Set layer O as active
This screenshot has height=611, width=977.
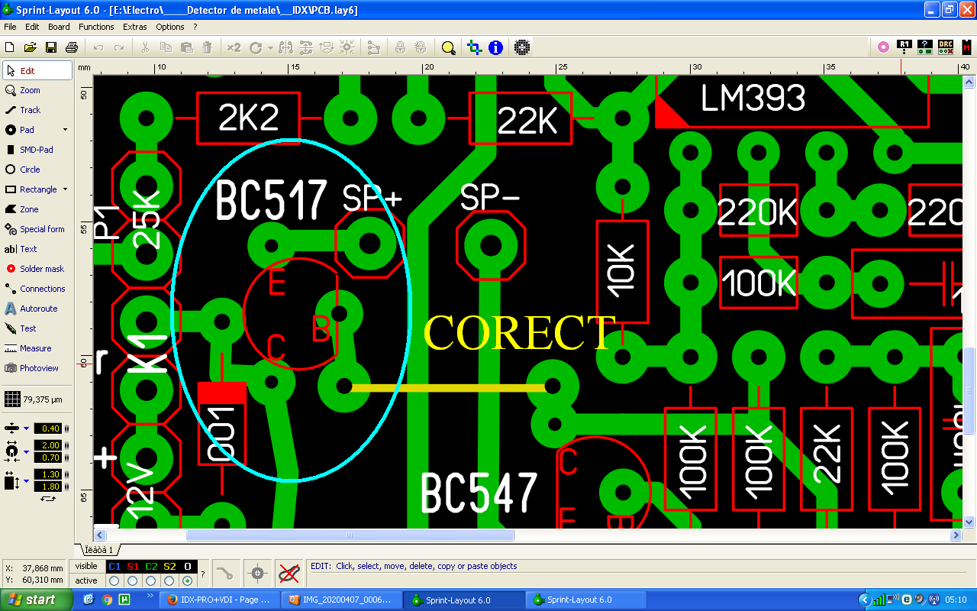coord(188,580)
